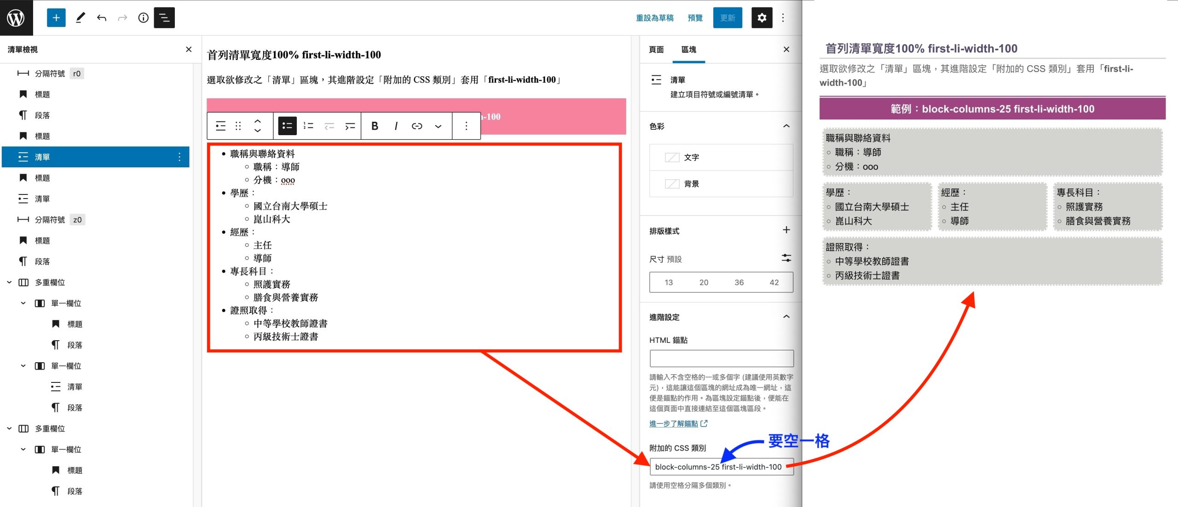Click the page title 首列清單寬度100% in editor

click(294, 55)
